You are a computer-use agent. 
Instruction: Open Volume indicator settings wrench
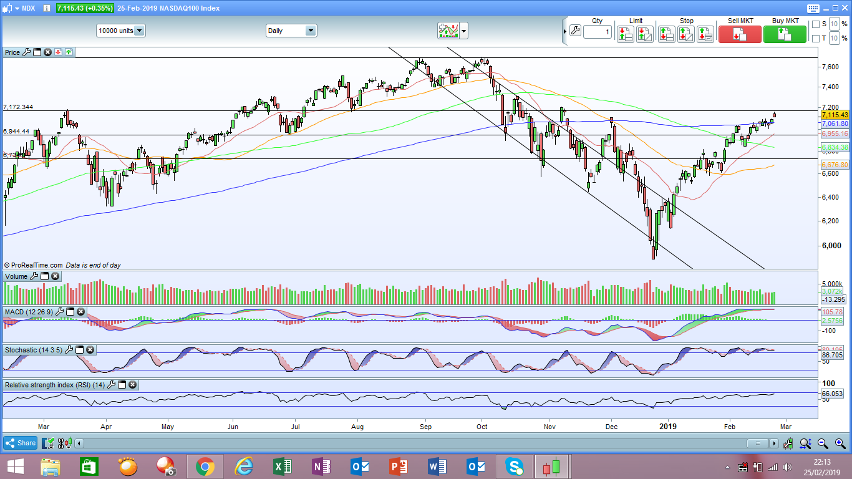34,276
